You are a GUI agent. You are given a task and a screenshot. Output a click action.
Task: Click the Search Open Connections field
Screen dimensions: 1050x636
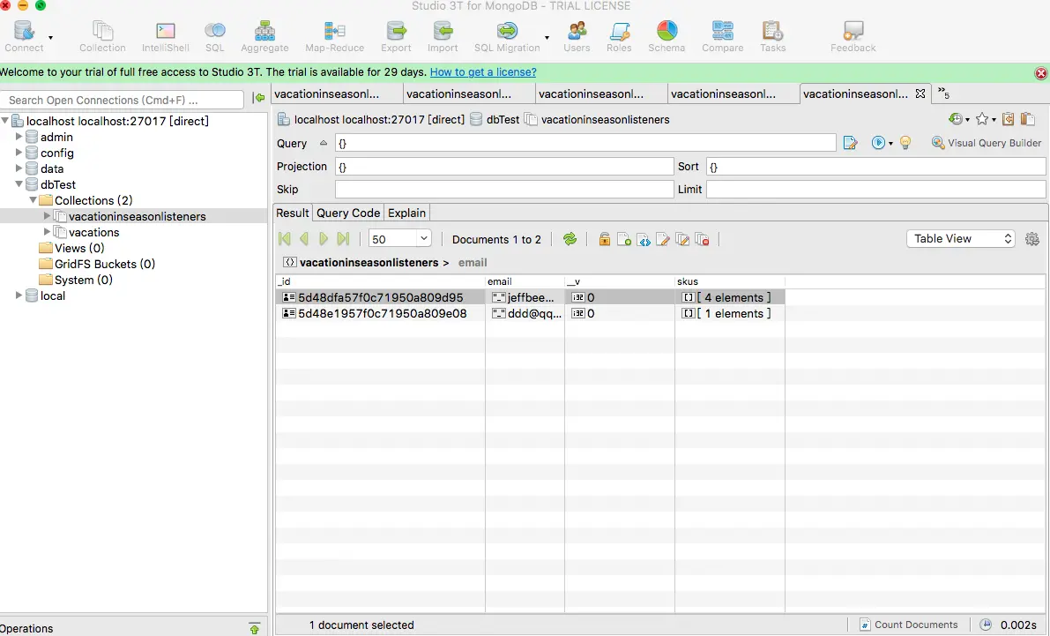(123, 100)
